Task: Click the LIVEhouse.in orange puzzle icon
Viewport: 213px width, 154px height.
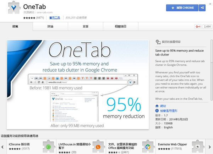Action: (x=98, y=147)
